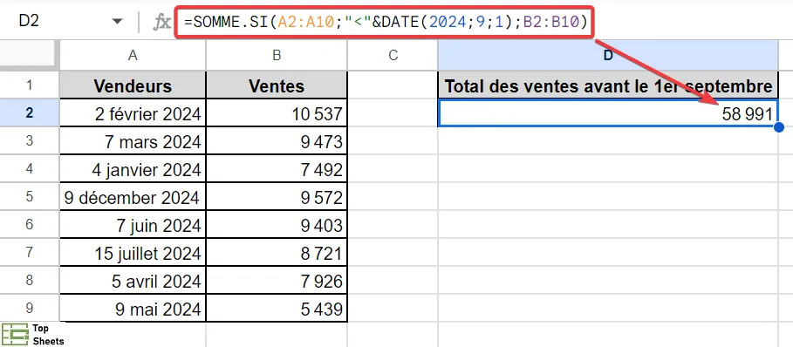This screenshot has width=793, height=347.
Task: Click sales value 9 473
Action: pyautogui.click(x=277, y=141)
